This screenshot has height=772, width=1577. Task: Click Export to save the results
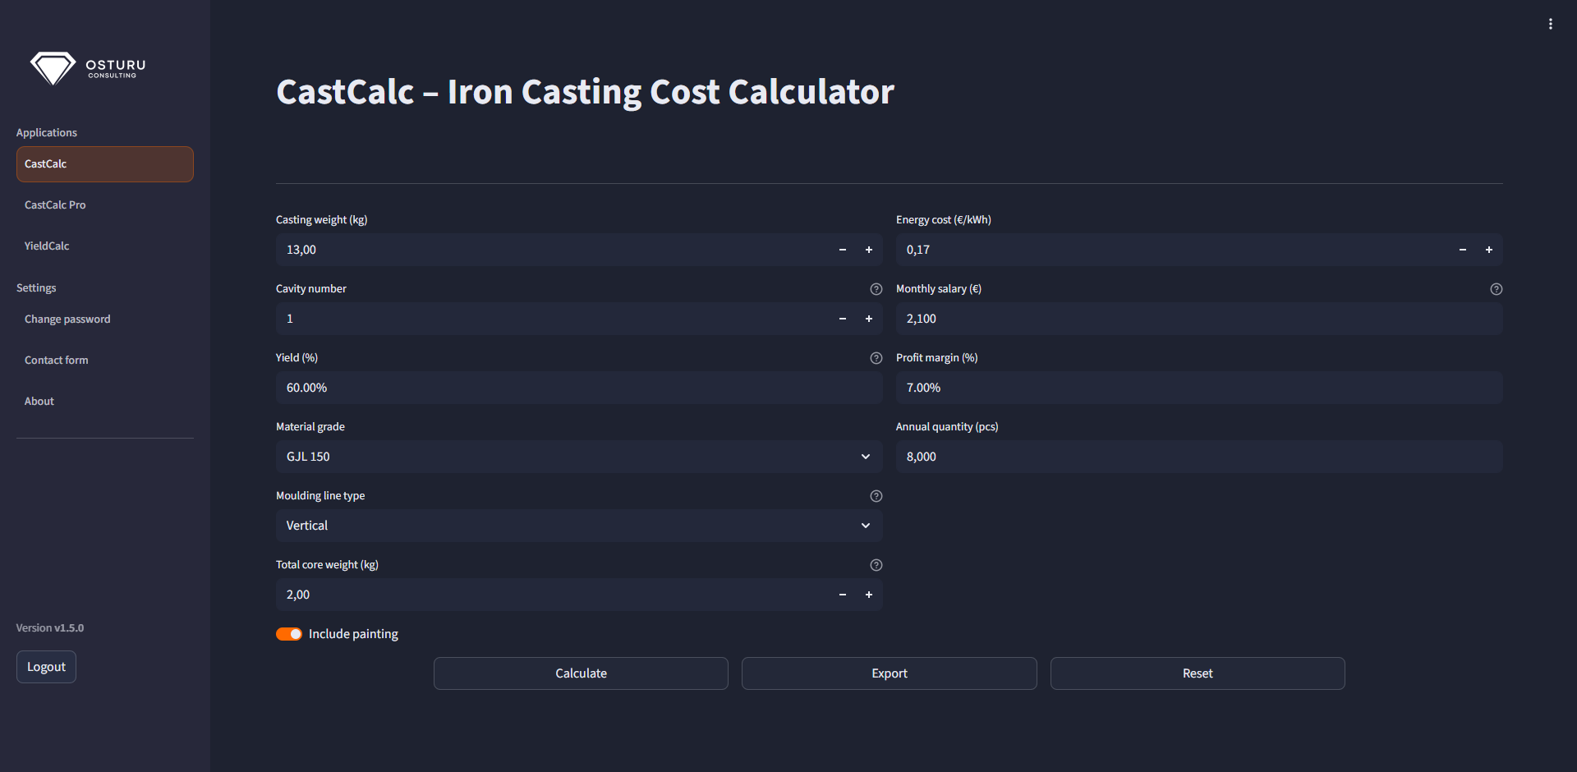889,673
